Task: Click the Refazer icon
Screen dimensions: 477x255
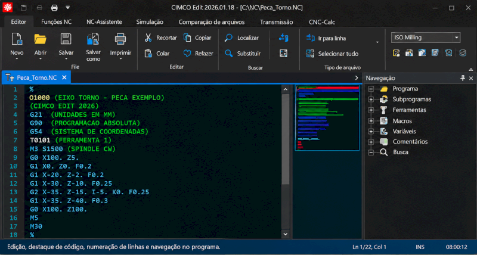Action: click(187, 54)
